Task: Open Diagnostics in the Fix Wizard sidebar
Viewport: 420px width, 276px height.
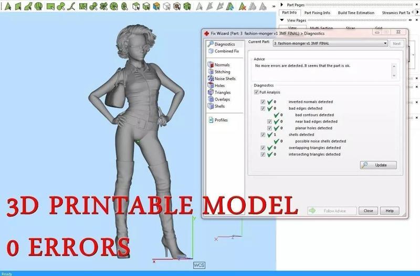Action: pos(225,44)
